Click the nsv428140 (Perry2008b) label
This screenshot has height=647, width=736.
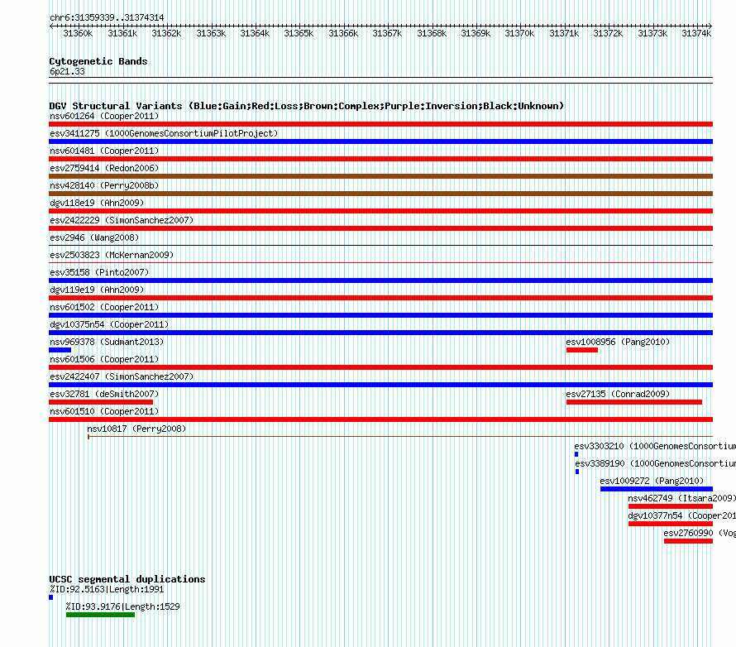pos(104,185)
